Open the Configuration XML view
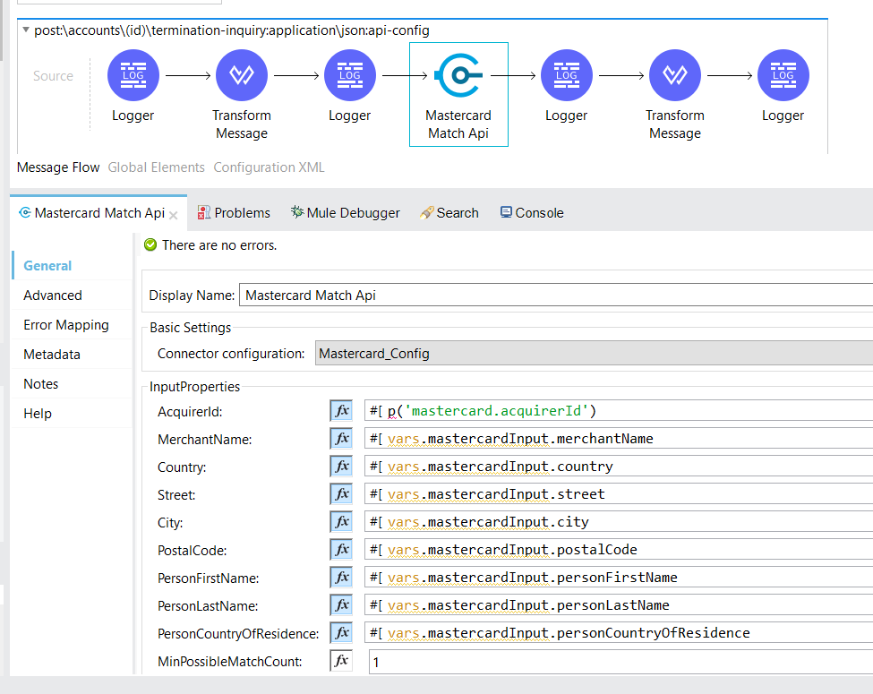Viewport: 873px width, 694px height. tap(269, 167)
